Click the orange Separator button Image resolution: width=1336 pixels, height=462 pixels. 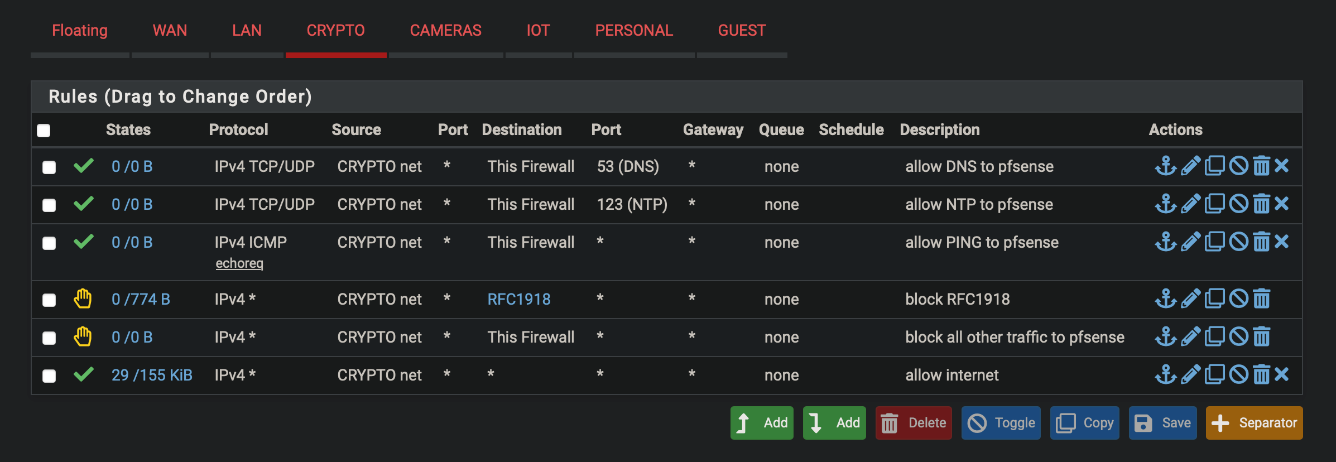pyautogui.click(x=1254, y=423)
